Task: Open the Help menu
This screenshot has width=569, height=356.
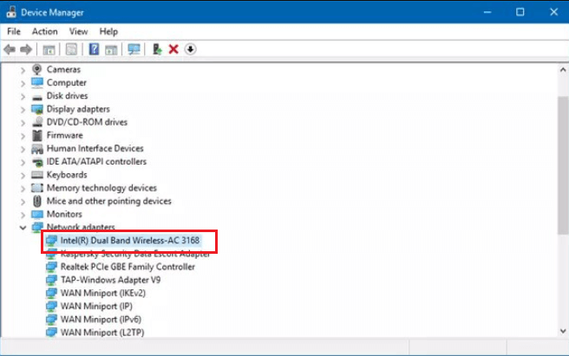Action: [108, 31]
